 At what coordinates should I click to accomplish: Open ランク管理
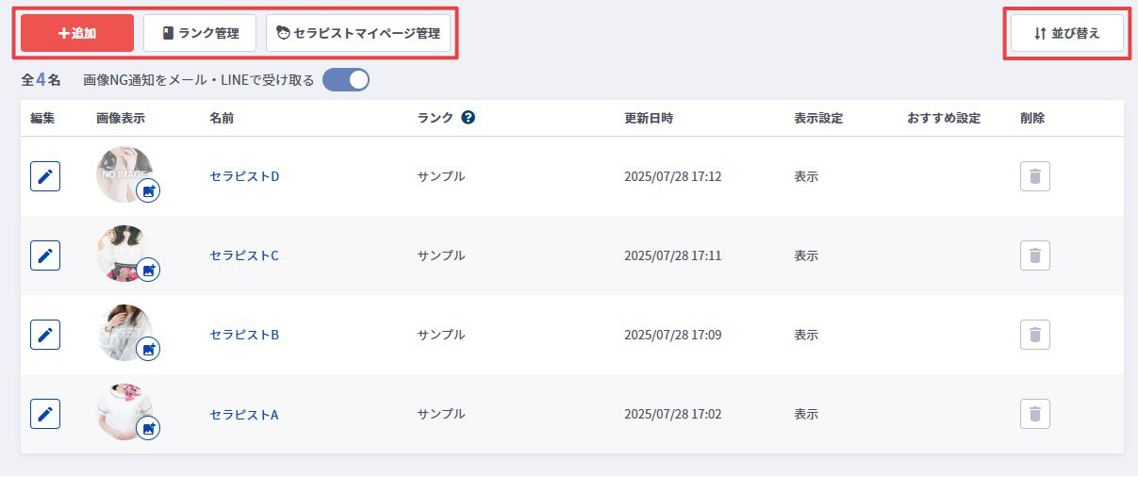pyautogui.click(x=200, y=33)
